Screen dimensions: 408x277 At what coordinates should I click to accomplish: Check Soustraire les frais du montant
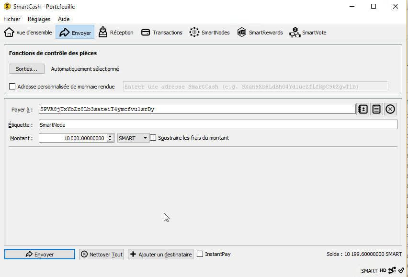[153, 138]
